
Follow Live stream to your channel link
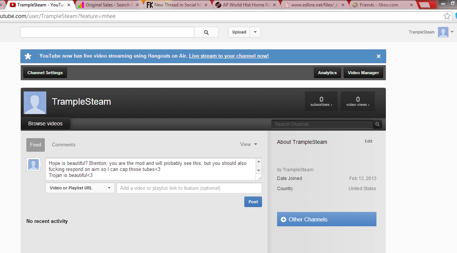[x=229, y=56]
